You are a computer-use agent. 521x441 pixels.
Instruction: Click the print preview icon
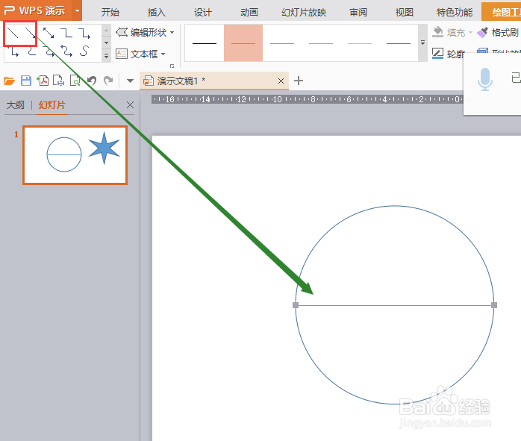click(75, 81)
